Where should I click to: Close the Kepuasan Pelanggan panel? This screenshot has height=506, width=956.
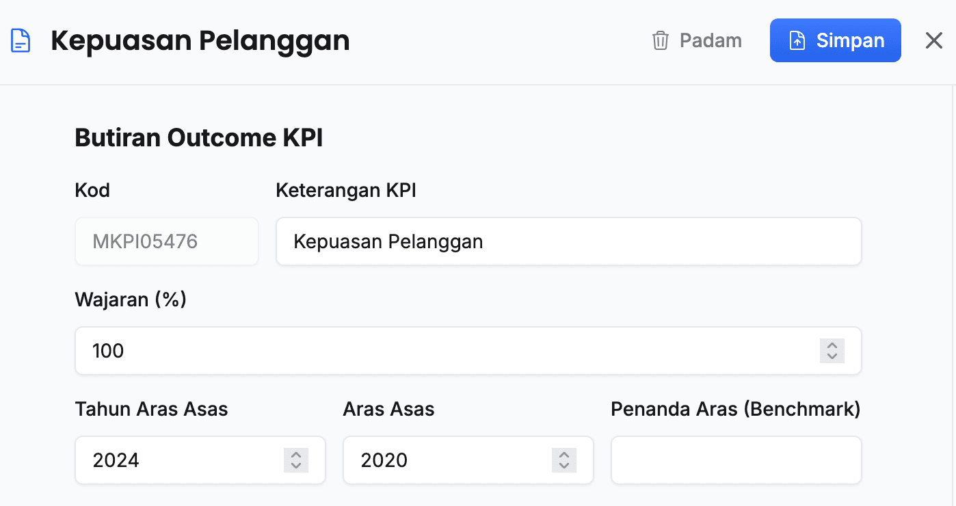(933, 41)
